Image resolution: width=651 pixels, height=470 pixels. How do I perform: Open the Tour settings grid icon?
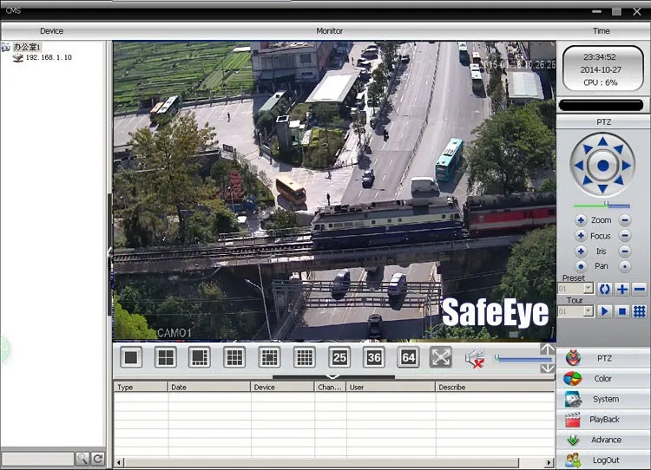coord(640,311)
